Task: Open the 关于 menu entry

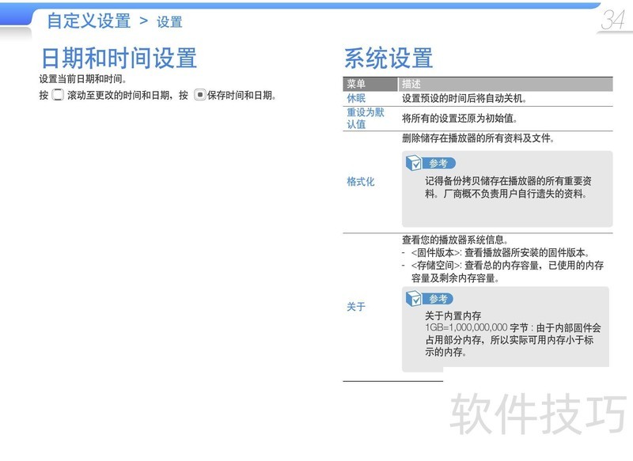Action: click(356, 307)
